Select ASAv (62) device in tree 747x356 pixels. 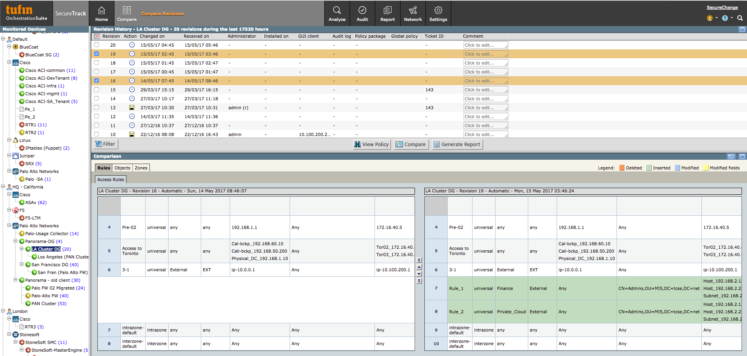tap(36, 202)
